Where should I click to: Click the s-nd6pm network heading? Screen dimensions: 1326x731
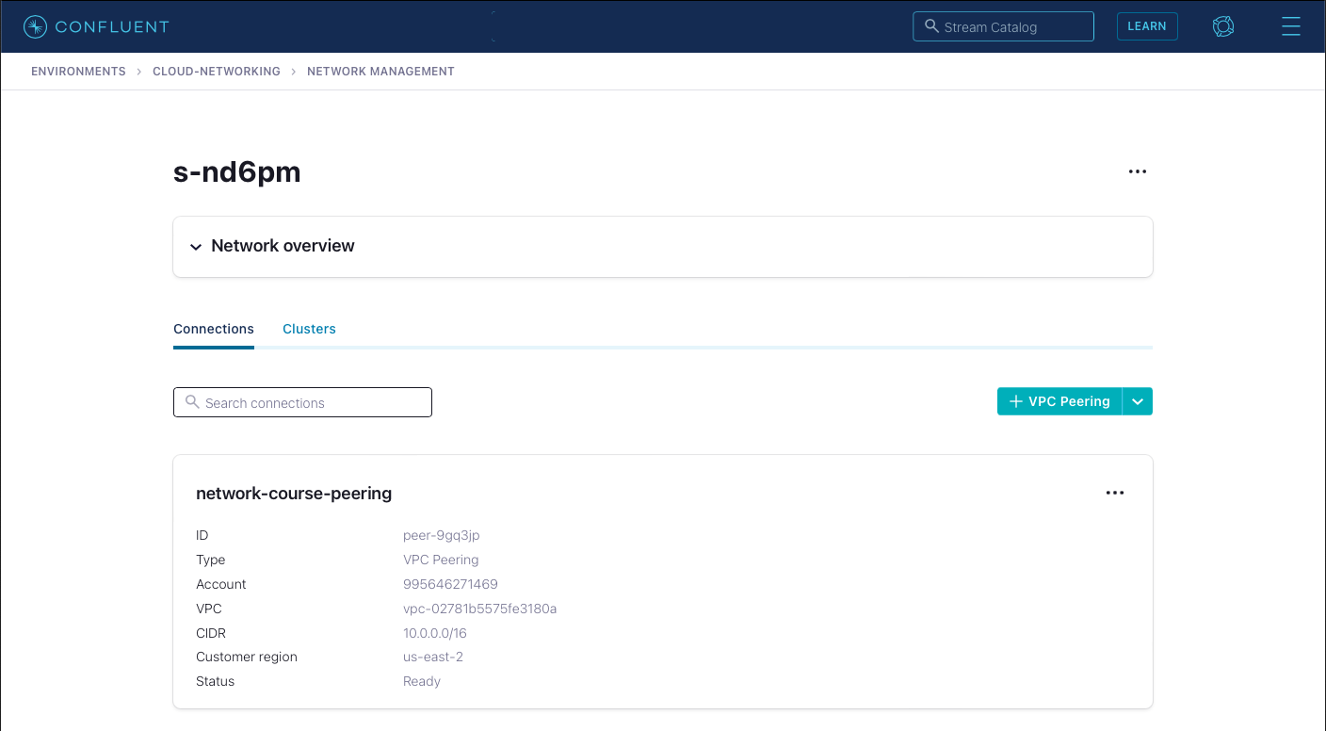point(237,172)
